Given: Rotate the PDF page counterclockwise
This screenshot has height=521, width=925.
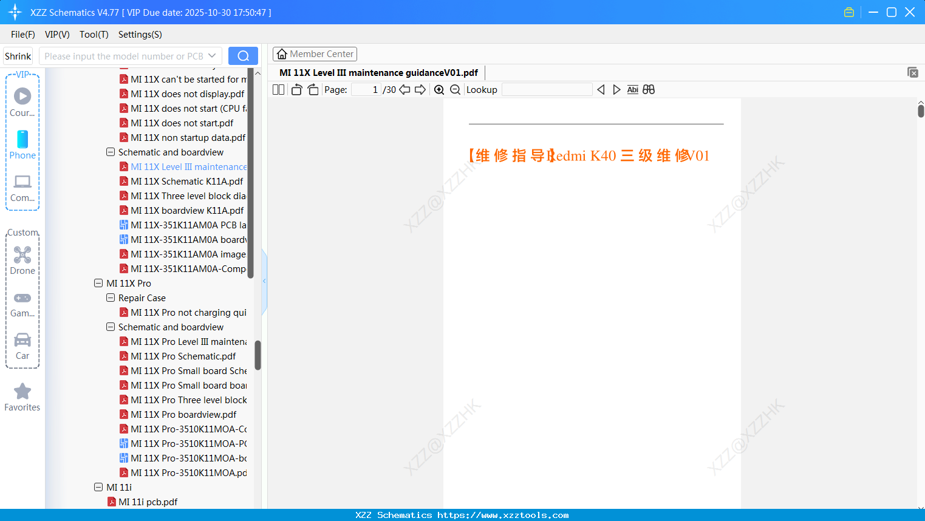Looking at the screenshot, I should coord(296,89).
